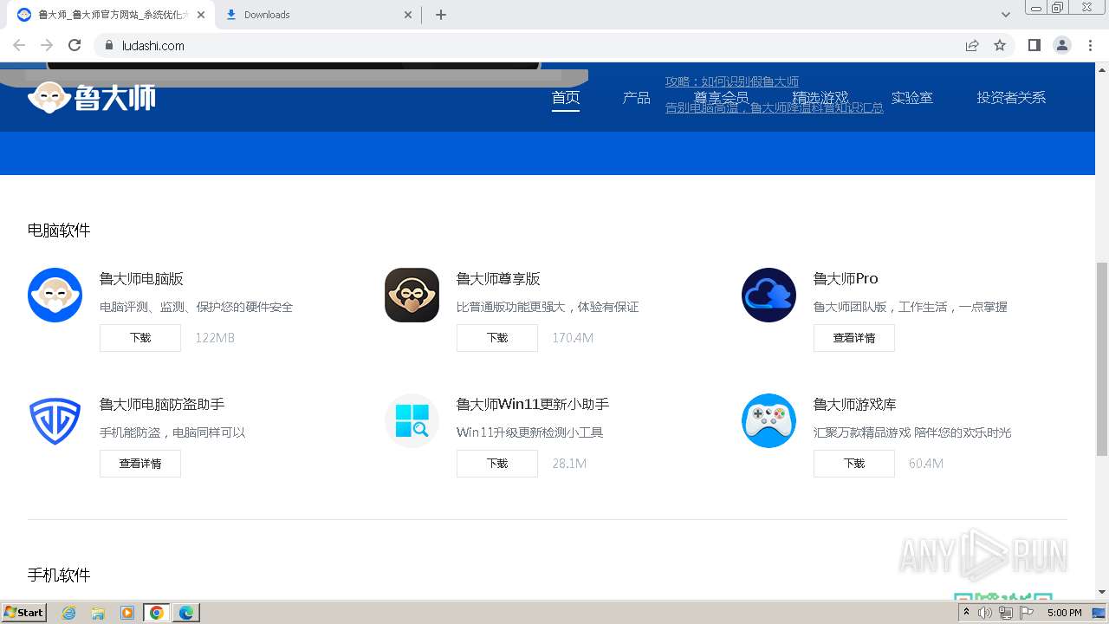The height and width of the screenshot is (624, 1109).
Task: Click 鲁大师Win11更新小助手 title text
Action: click(533, 405)
